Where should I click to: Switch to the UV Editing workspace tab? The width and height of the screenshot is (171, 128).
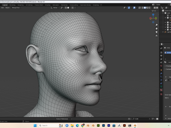coord(29,5)
